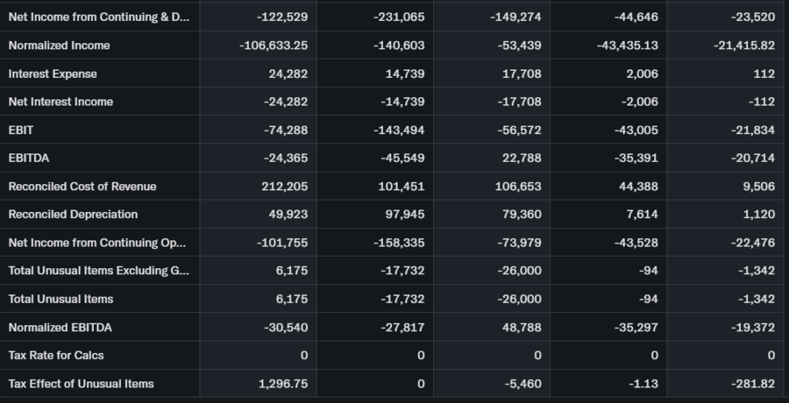Select the Total Unusual Items Excluding G... label
Screen dimensions: 789x403
97,270
